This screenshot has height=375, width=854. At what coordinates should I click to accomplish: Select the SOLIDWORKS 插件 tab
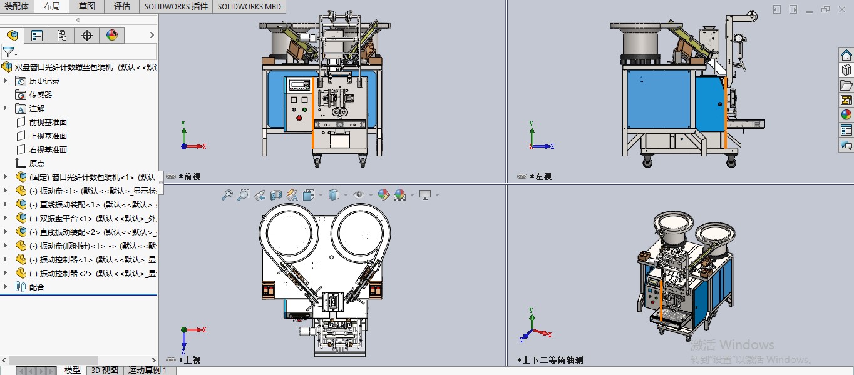tap(176, 6)
